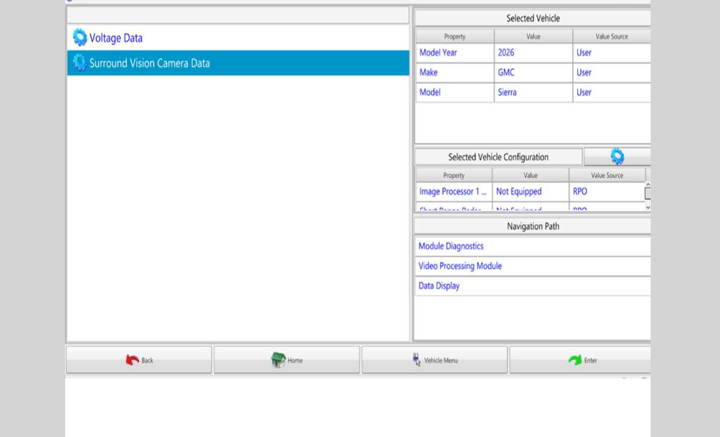Click the Selected Vehicle Configuration header

tap(498, 157)
